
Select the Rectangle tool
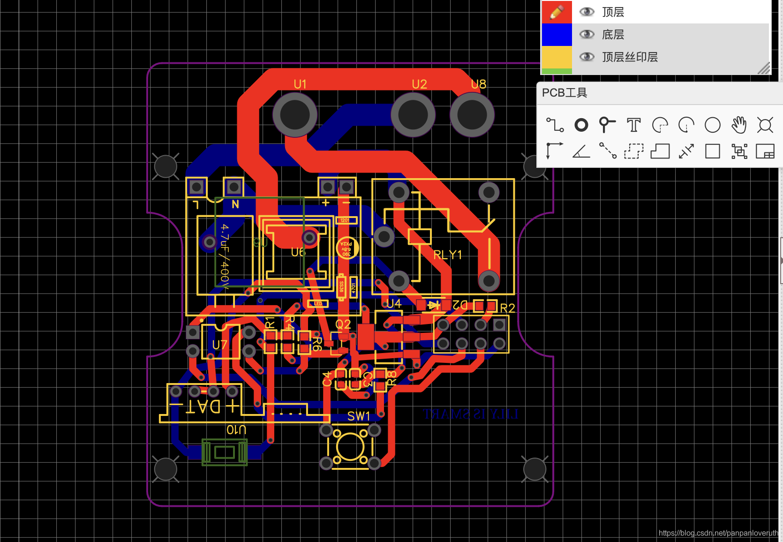click(x=713, y=151)
